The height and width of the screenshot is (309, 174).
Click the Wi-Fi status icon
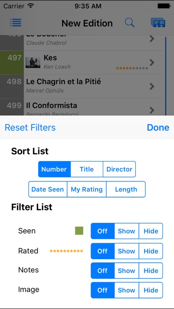pyautogui.click(x=31, y=6)
